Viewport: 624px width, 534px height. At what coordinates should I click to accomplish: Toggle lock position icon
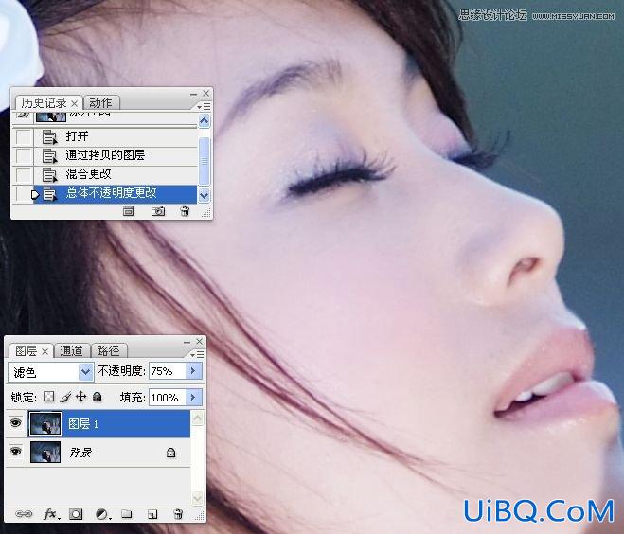(80, 397)
